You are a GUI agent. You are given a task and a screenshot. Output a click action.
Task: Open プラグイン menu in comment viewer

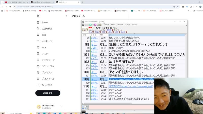[120, 25]
